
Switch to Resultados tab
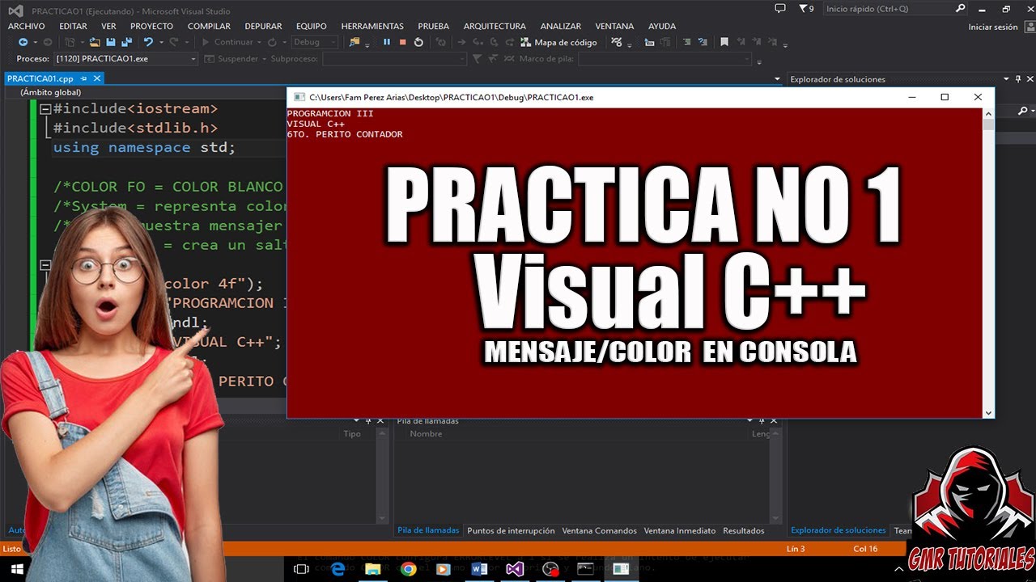[744, 530]
